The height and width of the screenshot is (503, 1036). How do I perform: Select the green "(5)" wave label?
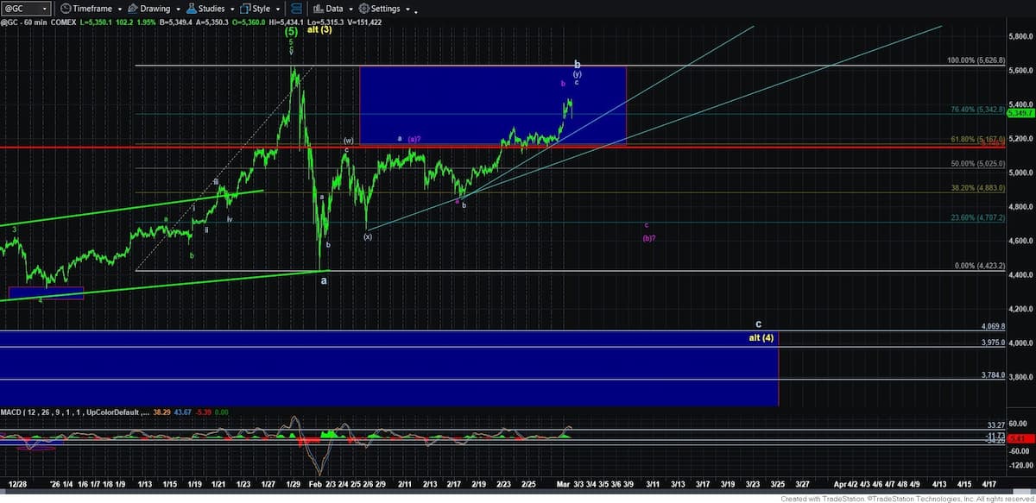point(291,31)
